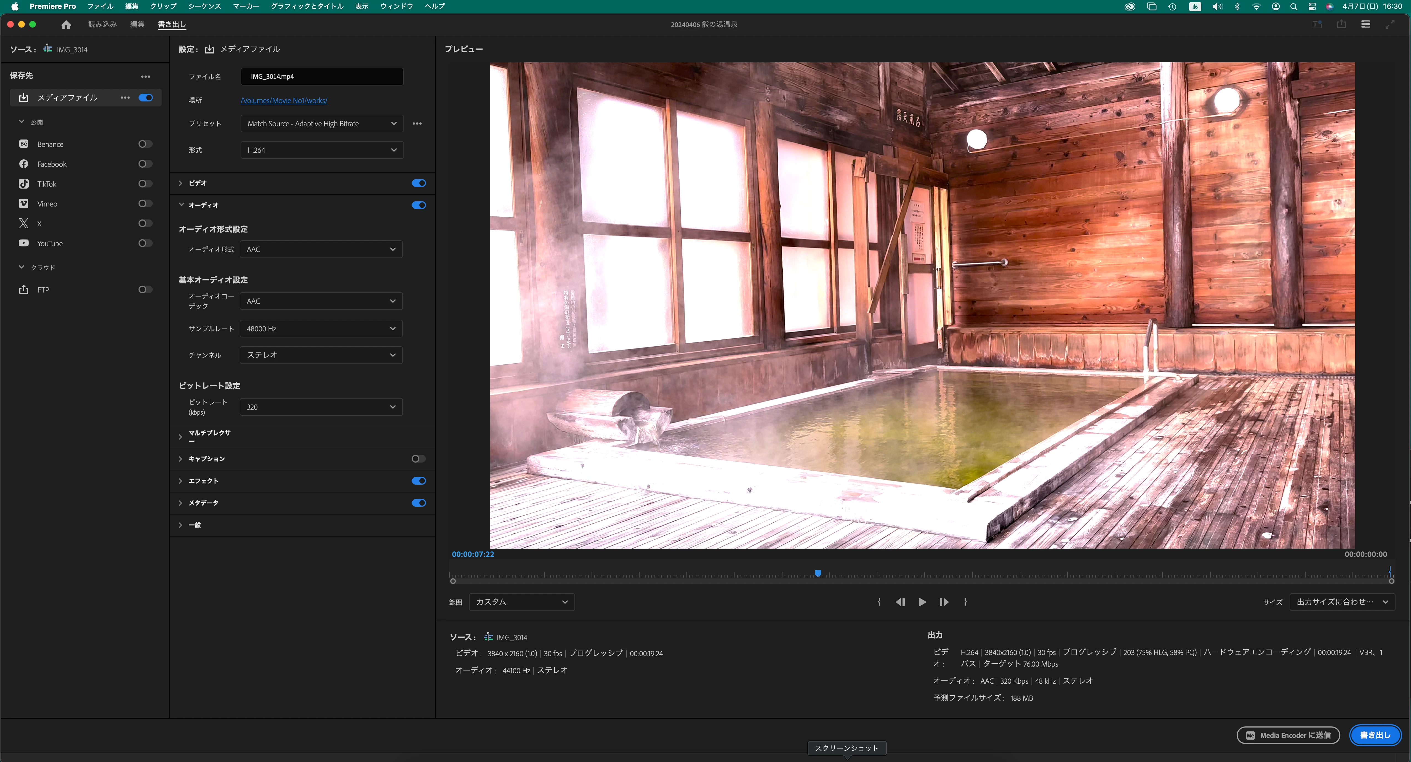Turn off the ビデオ section toggle
Image resolution: width=1411 pixels, height=762 pixels.
pyautogui.click(x=419, y=183)
